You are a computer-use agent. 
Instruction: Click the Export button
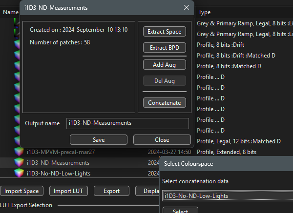(x=111, y=191)
